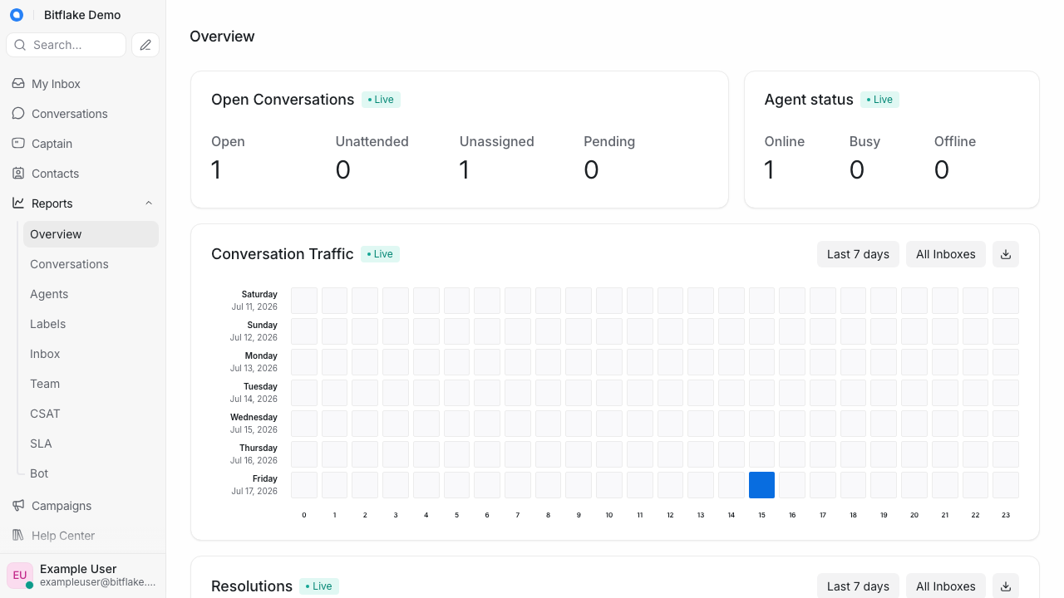This screenshot has height=598, width=1064.
Task: Focus the Search input field
Action: 66,45
